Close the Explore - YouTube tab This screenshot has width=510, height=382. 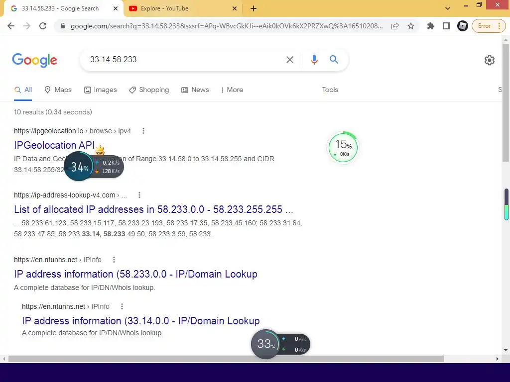click(x=235, y=8)
